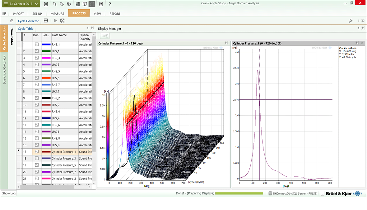The width and height of the screenshot is (367, 210).
Task: Click the icon cell for RHS_1 row
Action: click(37, 45)
